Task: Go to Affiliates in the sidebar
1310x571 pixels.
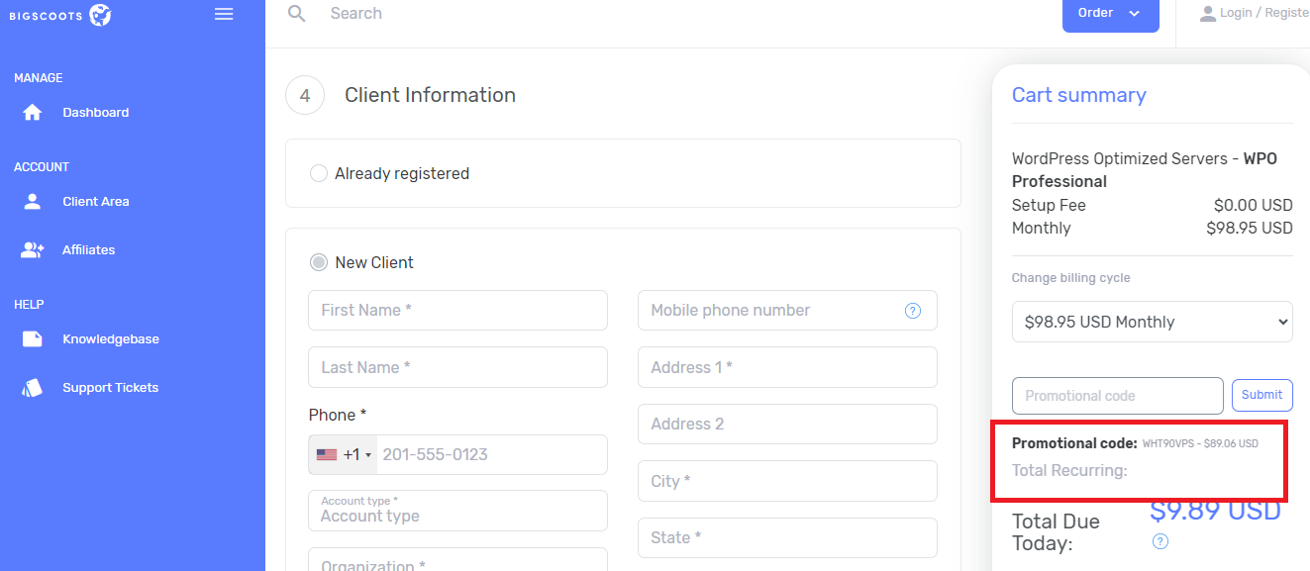Action: 89,250
